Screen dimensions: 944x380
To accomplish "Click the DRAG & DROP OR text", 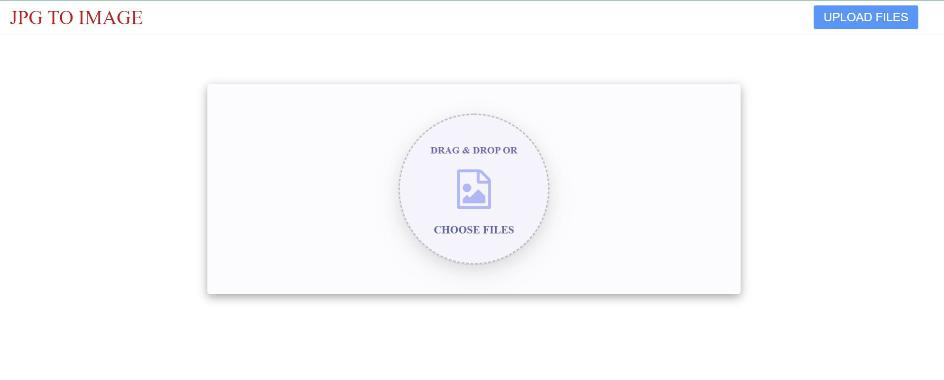I will pos(474,151).
